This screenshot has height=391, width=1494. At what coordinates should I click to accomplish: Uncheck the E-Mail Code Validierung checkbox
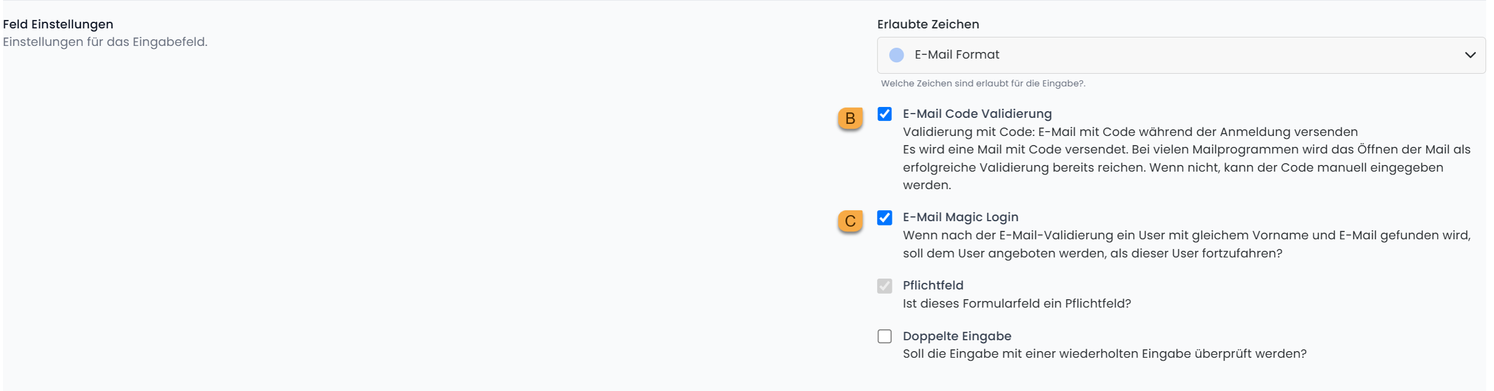(885, 114)
